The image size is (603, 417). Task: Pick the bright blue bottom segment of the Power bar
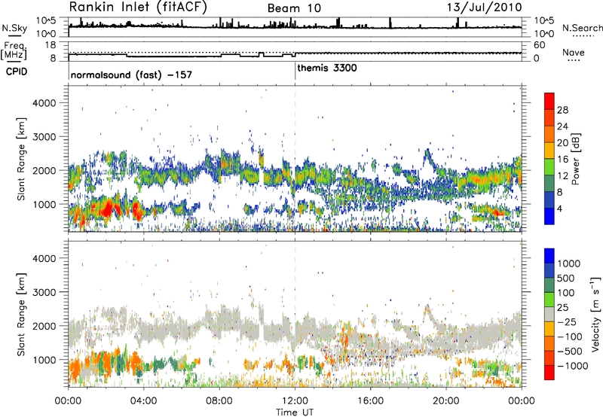tap(549, 216)
